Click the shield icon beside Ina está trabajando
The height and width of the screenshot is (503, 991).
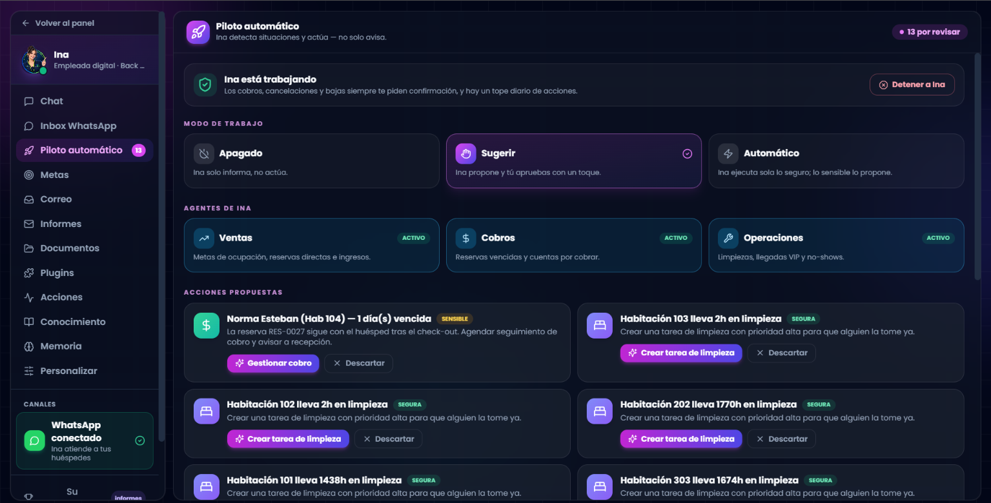click(205, 84)
